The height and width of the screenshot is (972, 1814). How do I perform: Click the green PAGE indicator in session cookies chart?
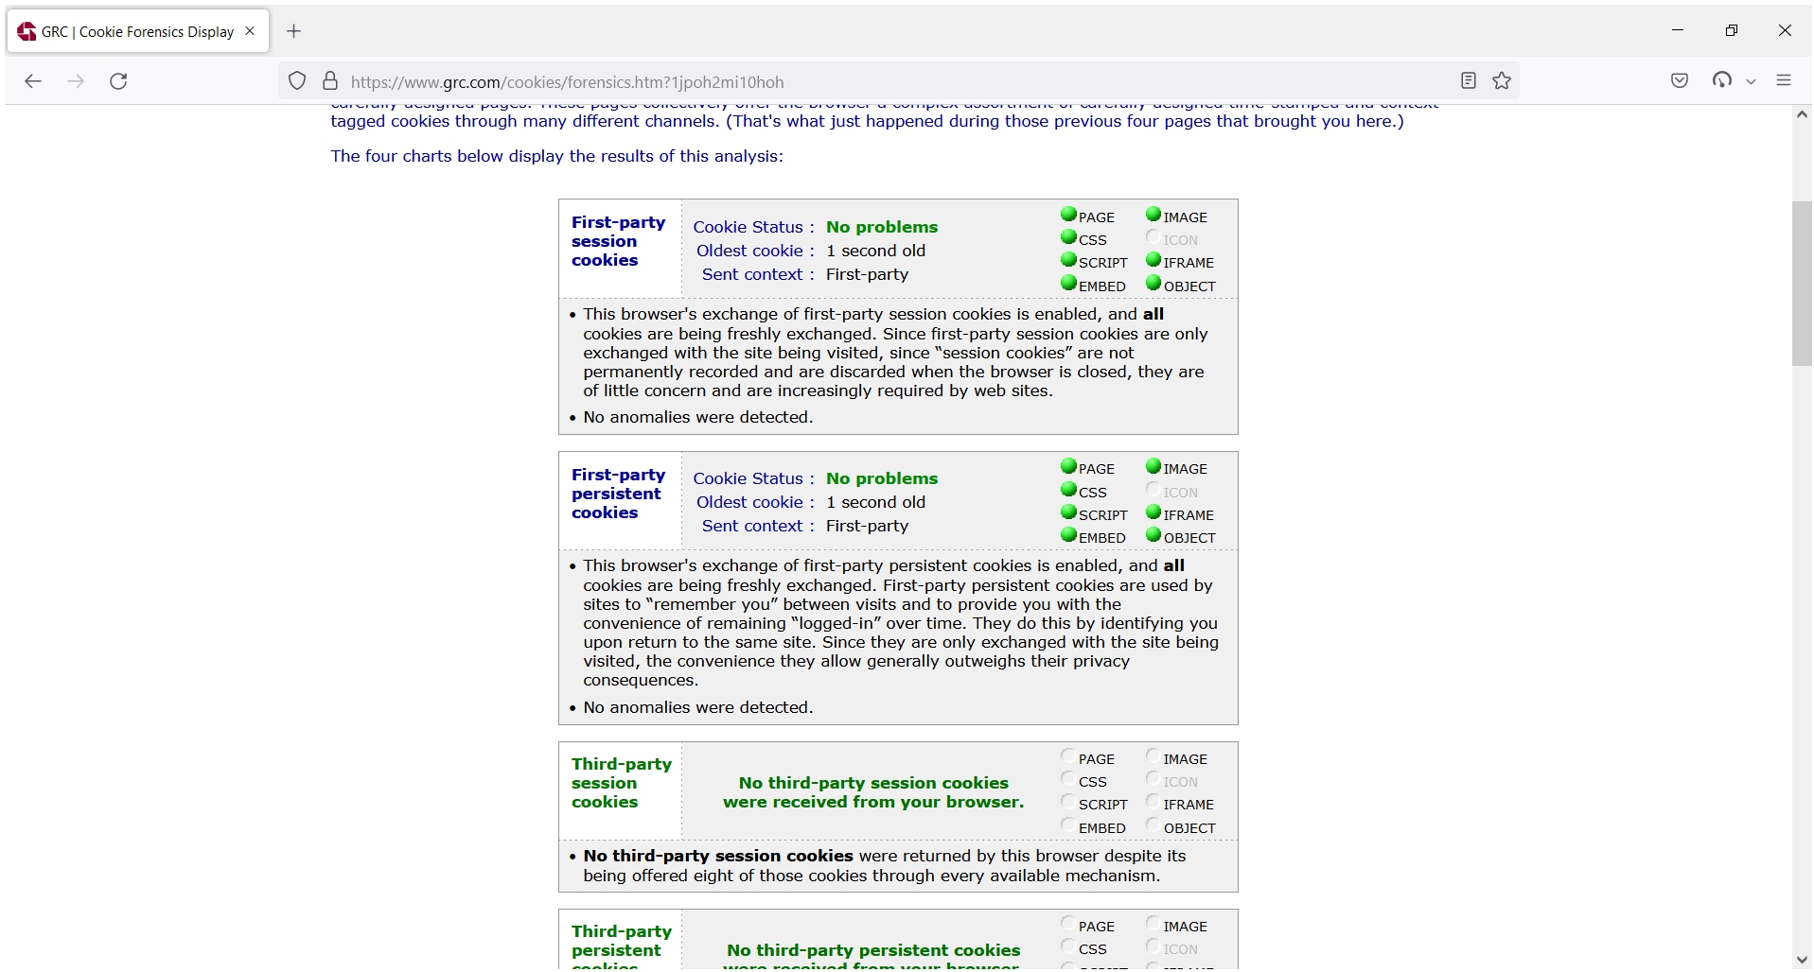(x=1068, y=215)
